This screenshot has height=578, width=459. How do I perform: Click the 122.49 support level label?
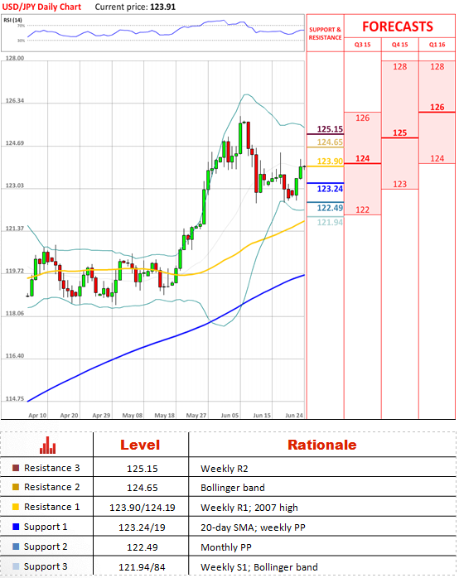point(330,208)
